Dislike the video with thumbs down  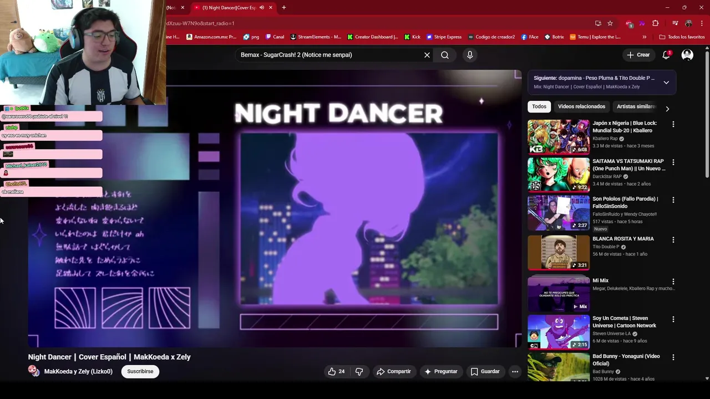tap(359, 371)
